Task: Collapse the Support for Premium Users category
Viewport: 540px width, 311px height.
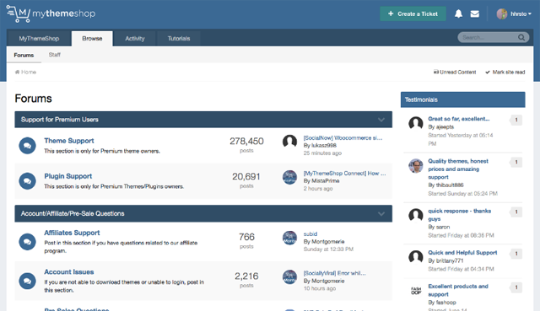Action: coord(381,120)
